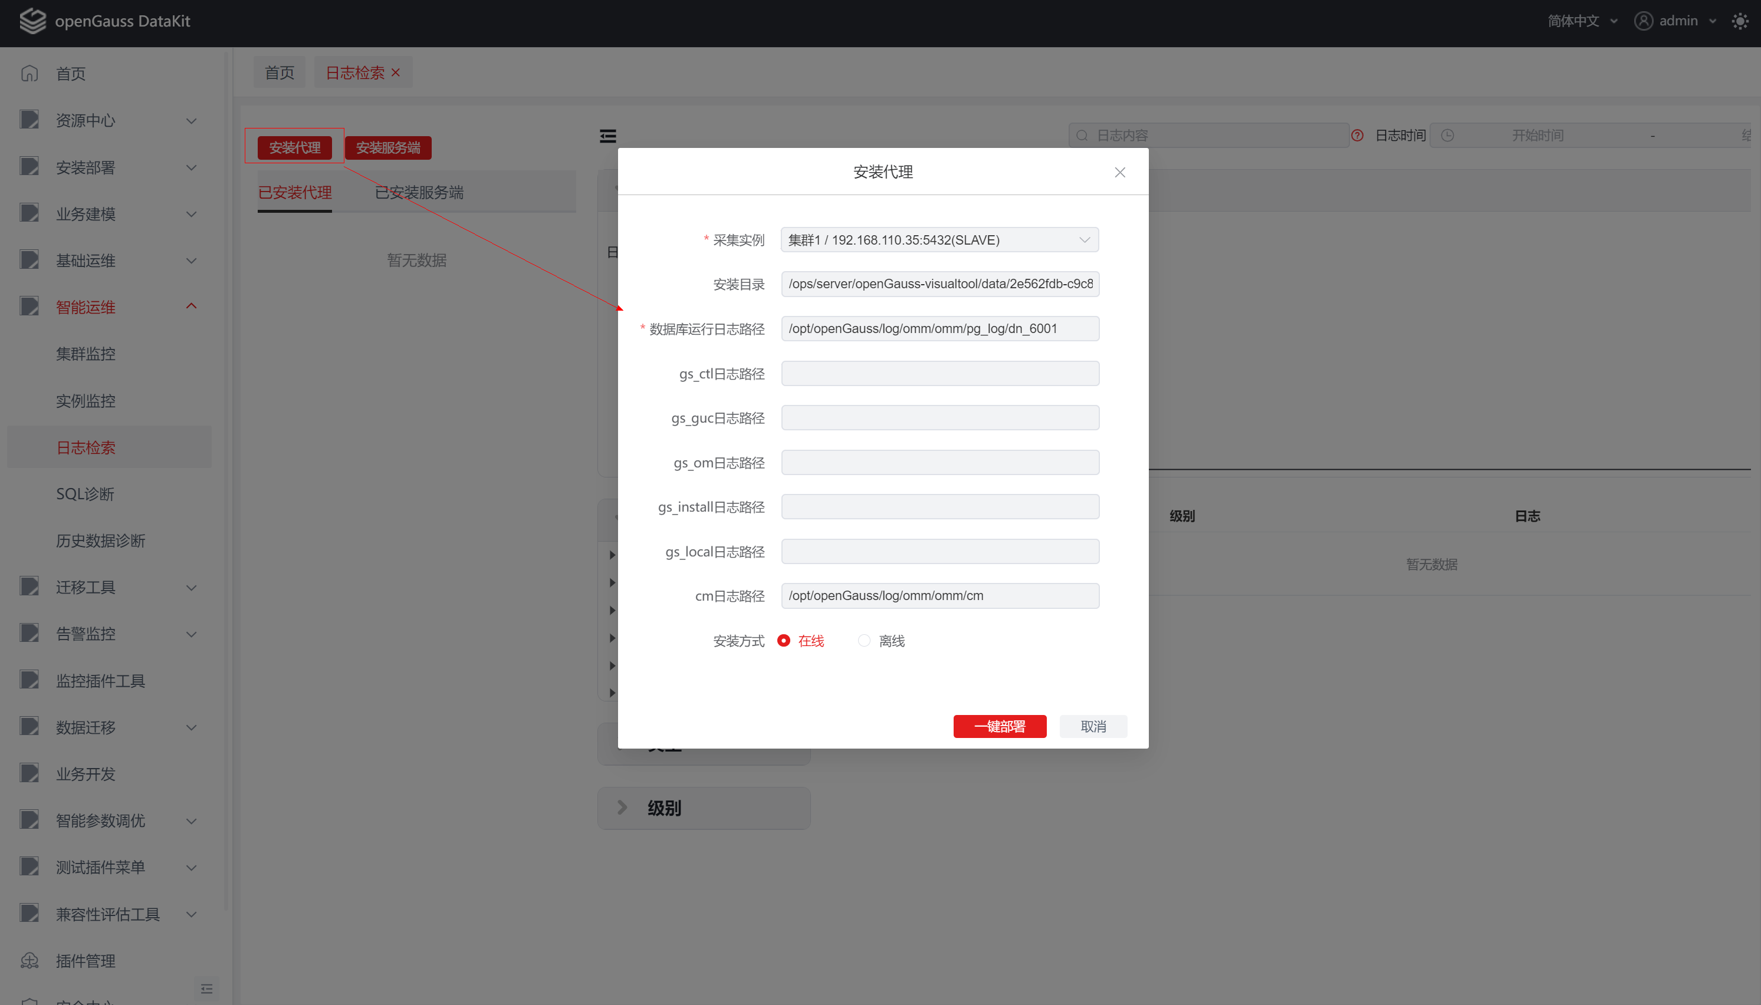This screenshot has height=1005, width=1761.
Task: Click the sidebar collapse icon at the bottom
Action: [206, 988]
